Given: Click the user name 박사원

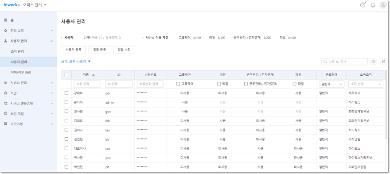Looking at the screenshot, I should (78, 158).
